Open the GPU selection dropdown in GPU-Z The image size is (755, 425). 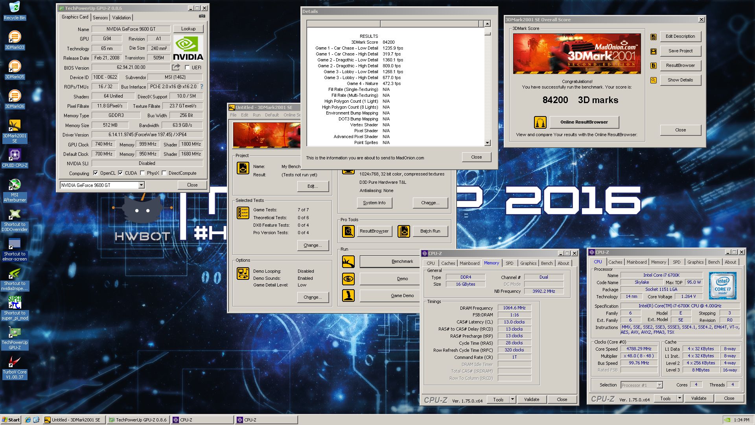tap(141, 185)
